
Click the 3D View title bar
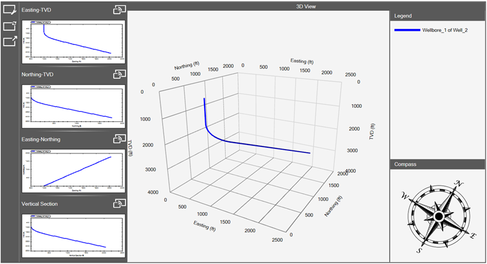tap(258, 6)
